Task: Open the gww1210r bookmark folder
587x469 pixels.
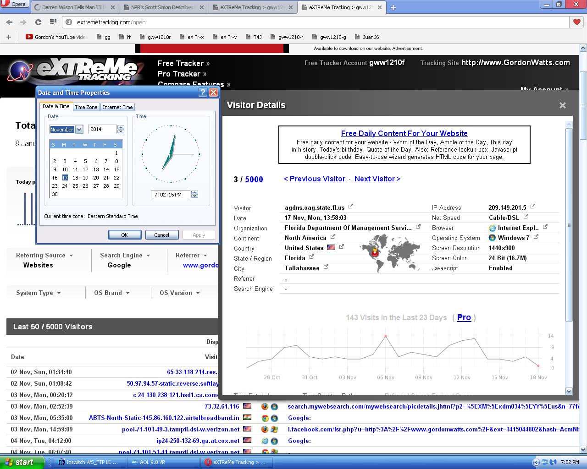Action: click(155, 37)
